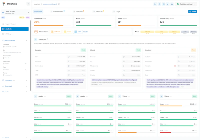Click the yellow 493 credits badge
The image size is (200, 140).
pos(21,17)
